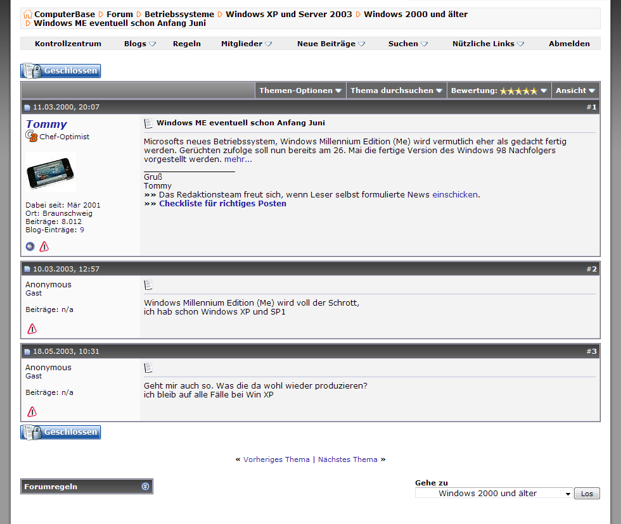Open the Suchen dropdown
Screen dimensions: 621x524
pyautogui.click(x=408, y=44)
